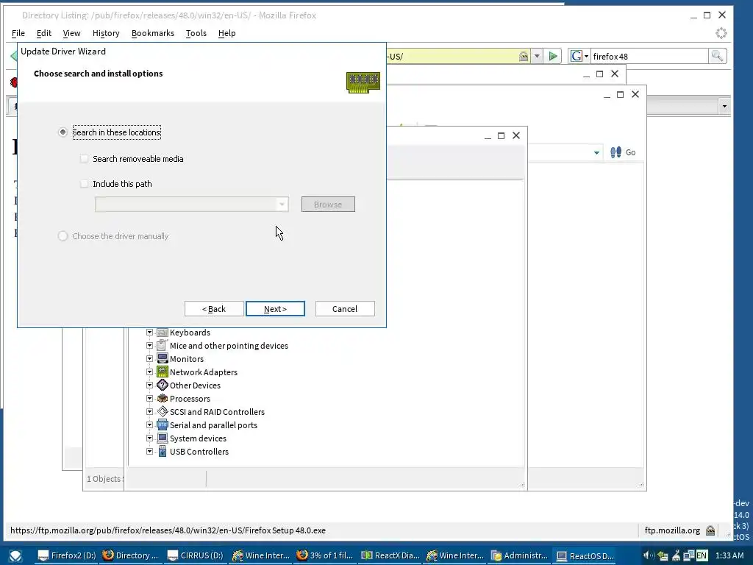Expand Mice and other pointing devices
Screen dimensions: 753x565
pyautogui.click(x=149, y=346)
